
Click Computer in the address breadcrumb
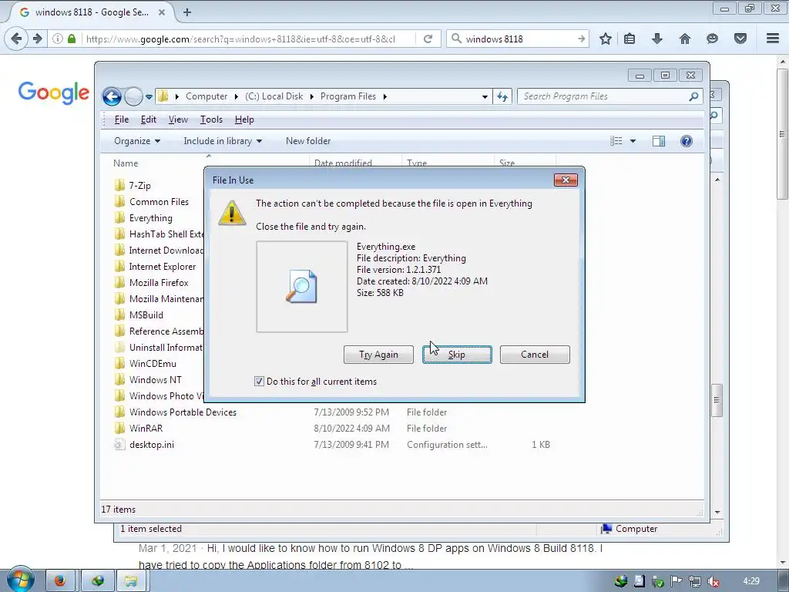pyautogui.click(x=206, y=96)
